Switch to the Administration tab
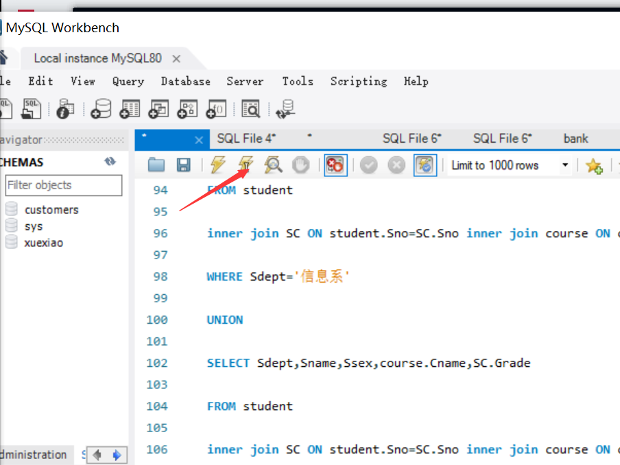 [34, 455]
